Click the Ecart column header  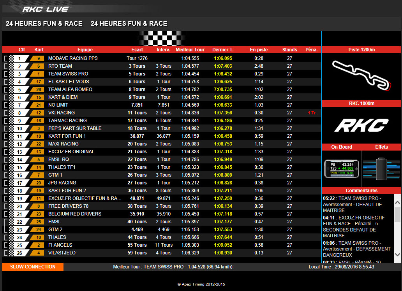point(137,50)
